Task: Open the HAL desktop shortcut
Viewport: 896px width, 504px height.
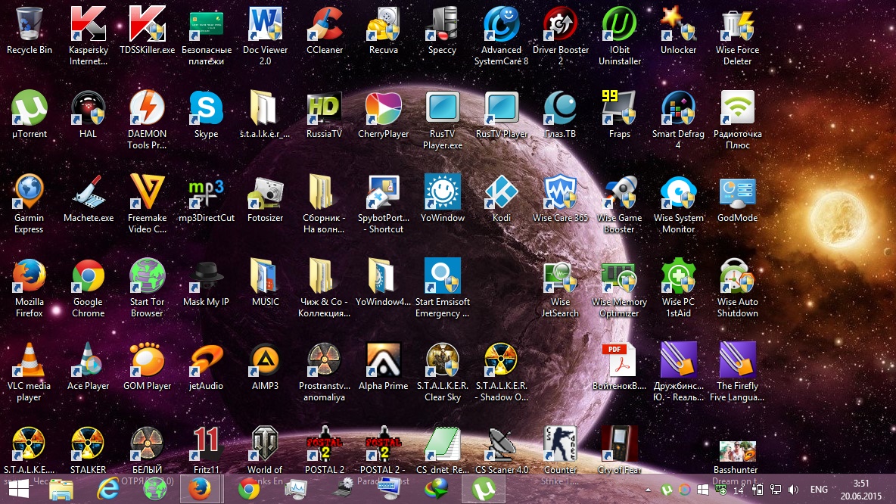Action: point(88,108)
